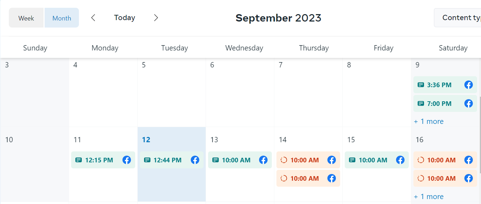Go to previous month with left chevron
The width and height of the screenshot is (481, 204).
pyautogui.click(x=93, y=18)
